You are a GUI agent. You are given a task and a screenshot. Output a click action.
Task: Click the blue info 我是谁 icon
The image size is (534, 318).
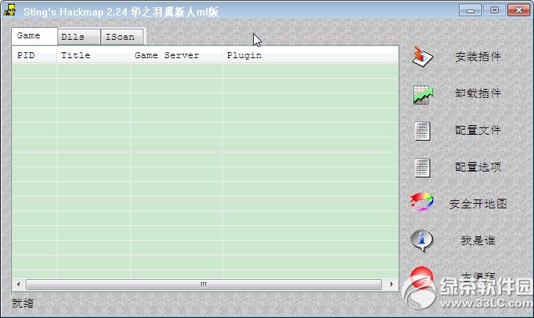point(422,239)
